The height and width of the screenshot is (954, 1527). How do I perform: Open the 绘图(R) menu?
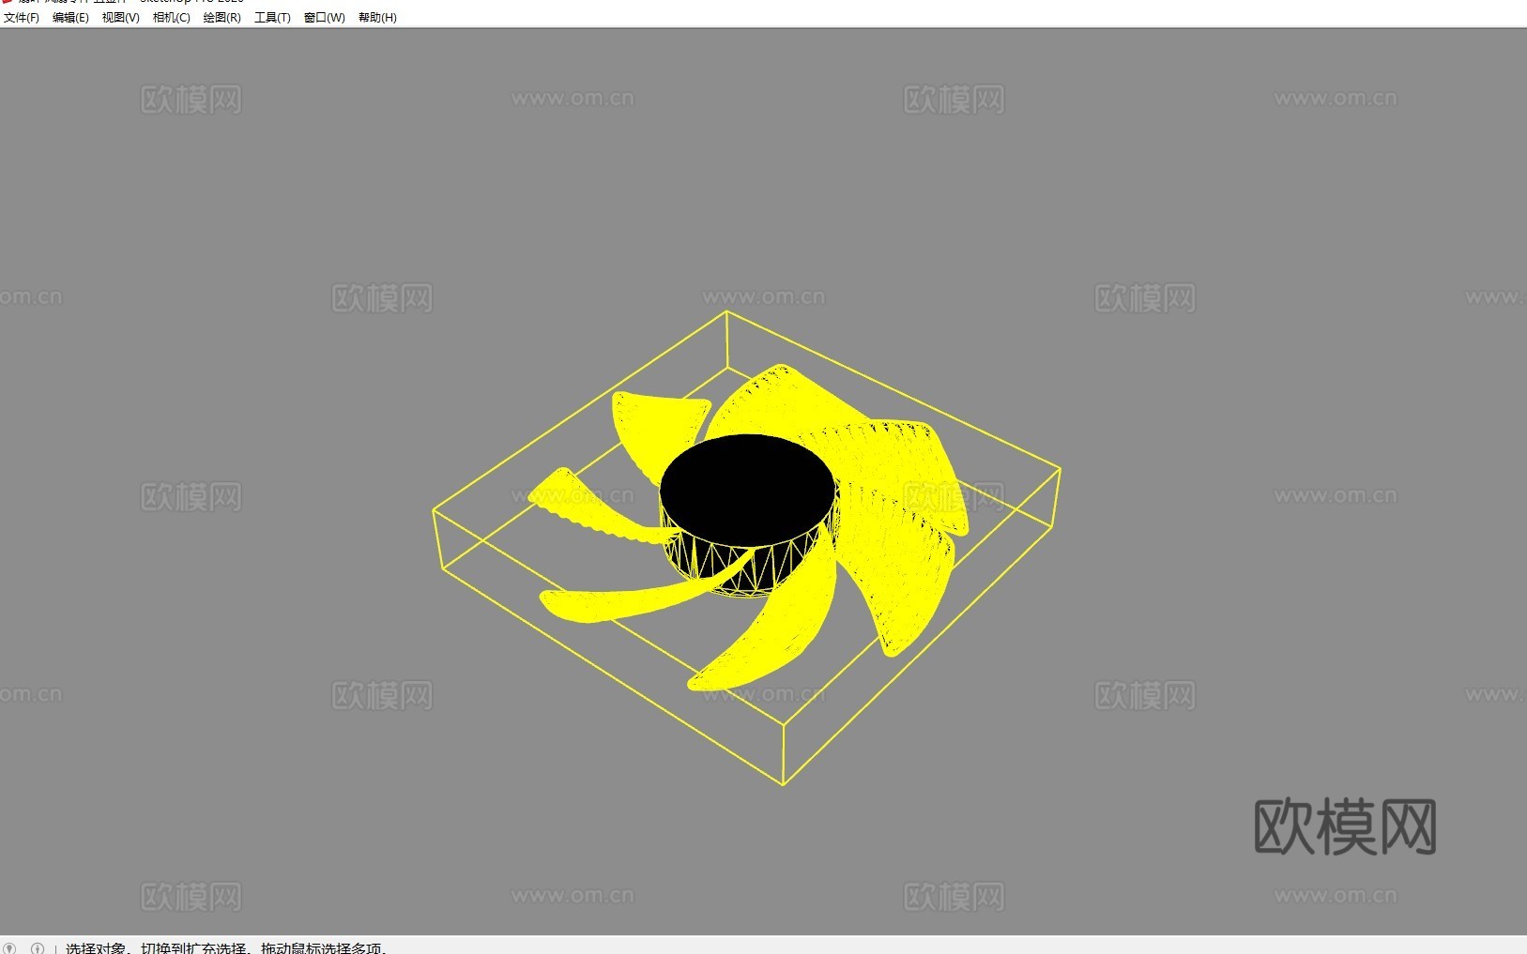click(222, 18)
